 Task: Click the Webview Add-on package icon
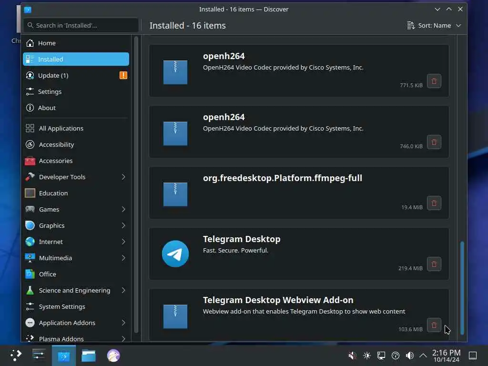pyautogui.click(x=175, y=316)
